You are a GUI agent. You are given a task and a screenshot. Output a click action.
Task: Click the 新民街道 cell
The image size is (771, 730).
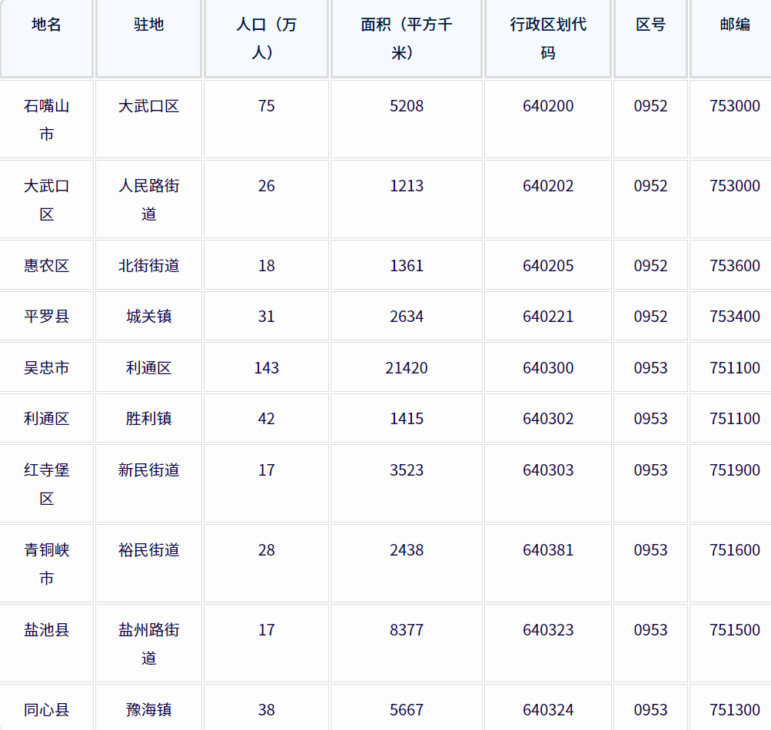pyautogui.click(x=148, y=483)
